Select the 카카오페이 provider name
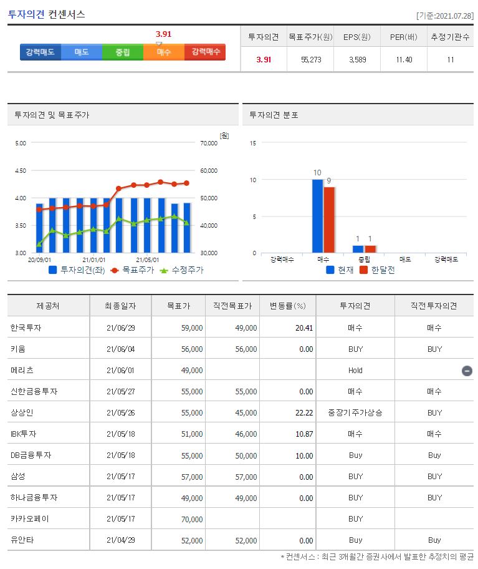The image size is (478, 569). tap(29, 519)
